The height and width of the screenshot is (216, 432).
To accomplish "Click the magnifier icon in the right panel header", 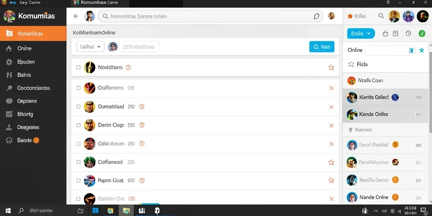I will click(381, 16).
